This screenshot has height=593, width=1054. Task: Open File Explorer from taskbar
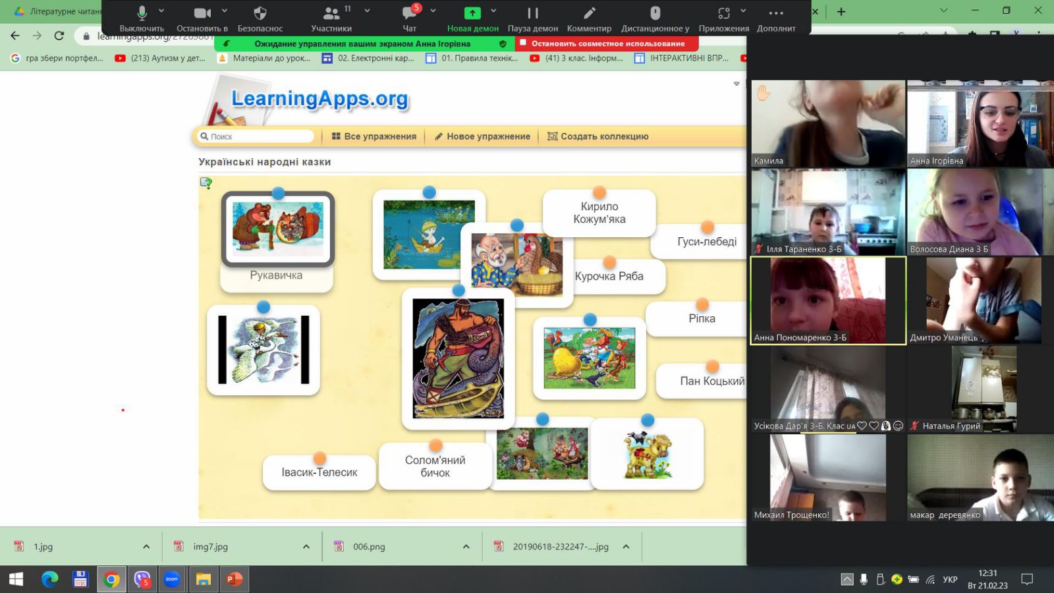coord(203,579)
